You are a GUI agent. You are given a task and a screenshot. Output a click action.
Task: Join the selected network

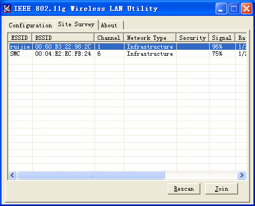tap(222, 189)
